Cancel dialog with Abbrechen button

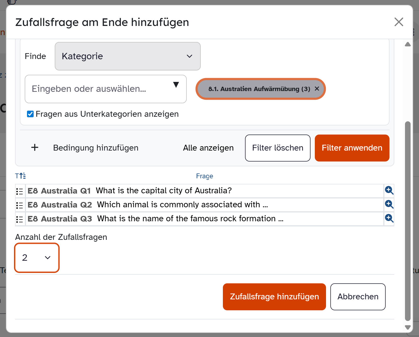point(358,297)
